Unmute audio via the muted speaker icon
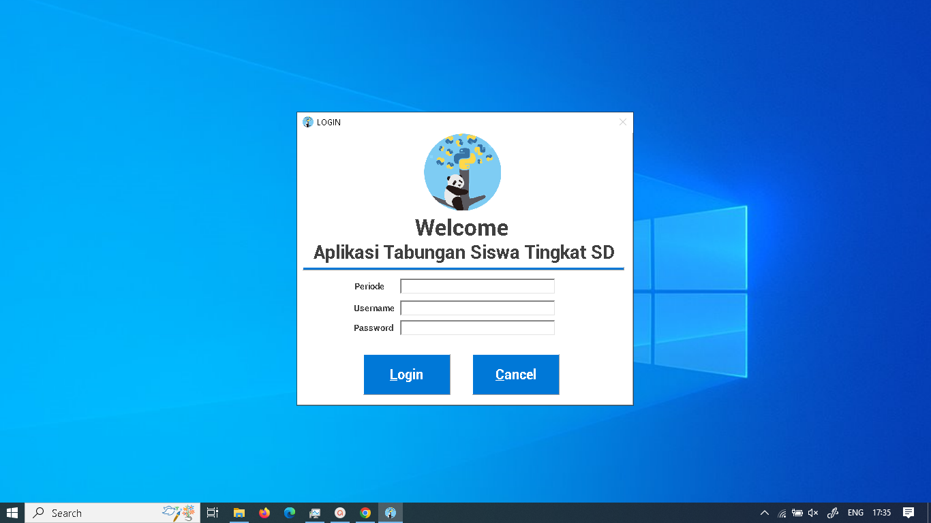 (x=812, y=513)
